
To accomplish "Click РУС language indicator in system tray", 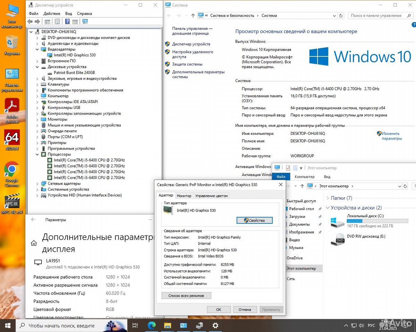I will point(371,325).
